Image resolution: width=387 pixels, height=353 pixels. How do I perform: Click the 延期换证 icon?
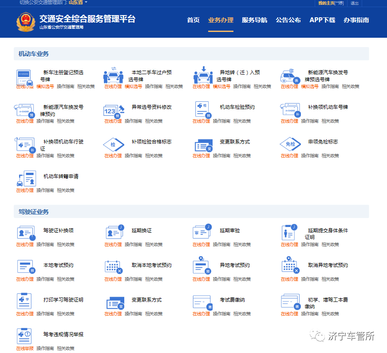115,232
